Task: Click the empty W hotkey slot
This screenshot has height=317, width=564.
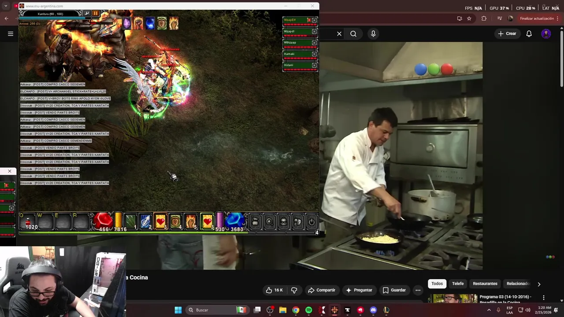Action: pos(45,221)
